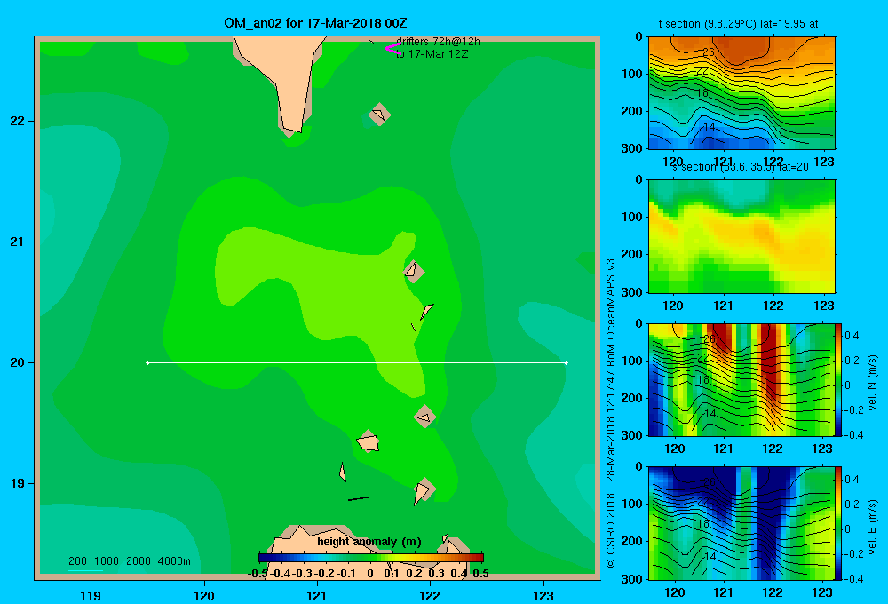Click latitude label 20 on main map
The image size is (888, 604).
pos(18,362)
